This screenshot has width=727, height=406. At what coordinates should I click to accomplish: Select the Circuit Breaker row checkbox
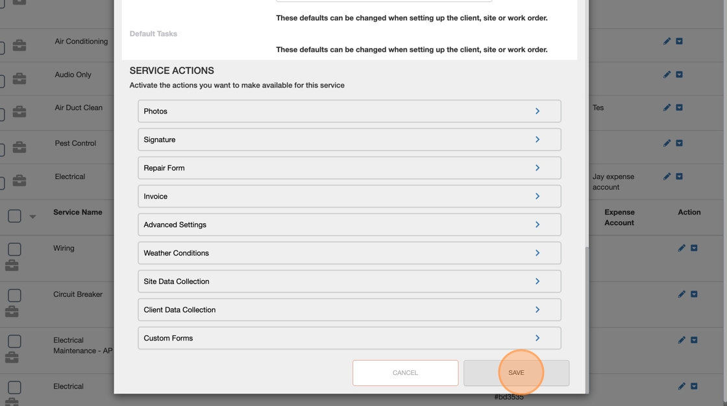point(14,295)
